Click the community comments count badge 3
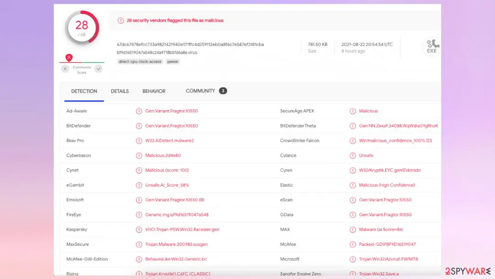495x279 pixels. pos(223,91)
